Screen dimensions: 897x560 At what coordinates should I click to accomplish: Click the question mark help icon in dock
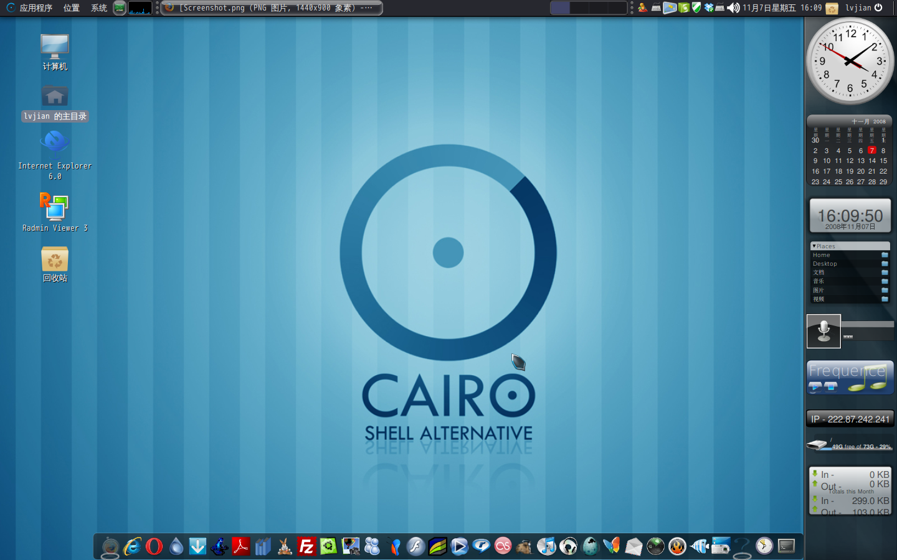[x=743, y=546]
